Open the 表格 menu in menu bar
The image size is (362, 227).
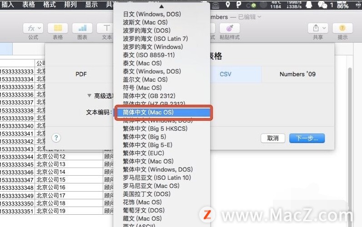click(x=28, y=5)
